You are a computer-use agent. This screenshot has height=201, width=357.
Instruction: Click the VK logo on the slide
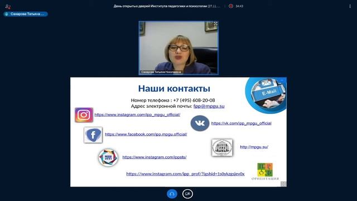click(x=200, y=123)
